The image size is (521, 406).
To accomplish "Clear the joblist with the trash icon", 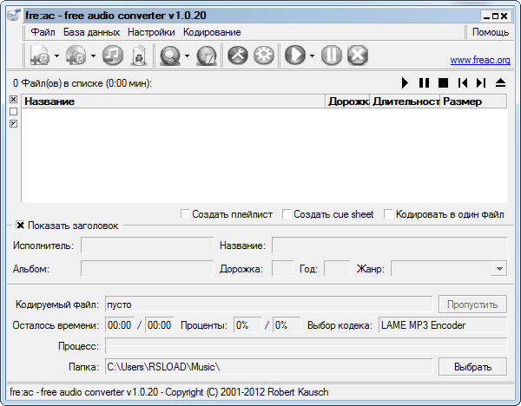I will click(139, 56).
